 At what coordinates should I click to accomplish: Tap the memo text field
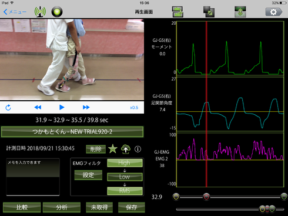click(x=33, y=177)
